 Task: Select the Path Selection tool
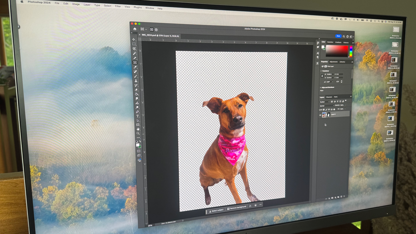pyautogui.click(x=138, y=121)
